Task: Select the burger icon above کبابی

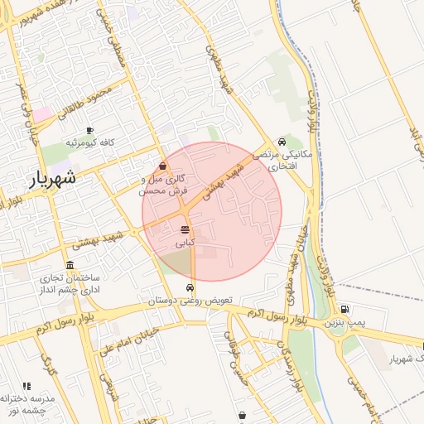Action: pyautogui.click(x=185, y=229)
